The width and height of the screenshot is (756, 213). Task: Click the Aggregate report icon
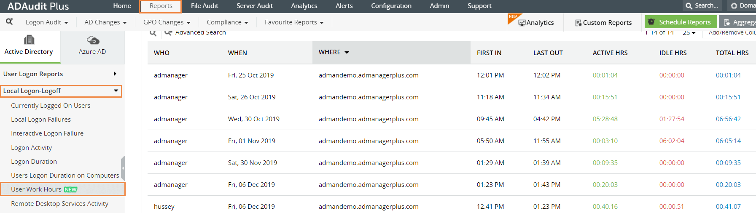click(x=727, y=23)
